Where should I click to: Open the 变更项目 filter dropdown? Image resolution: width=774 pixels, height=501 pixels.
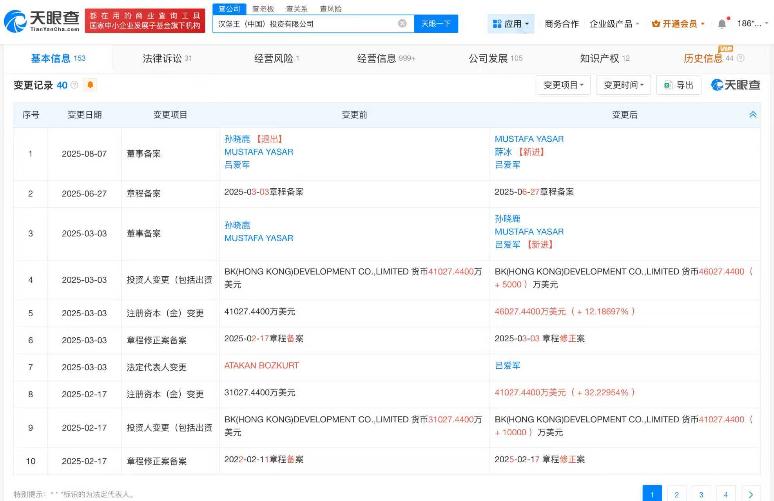point(563,85)
